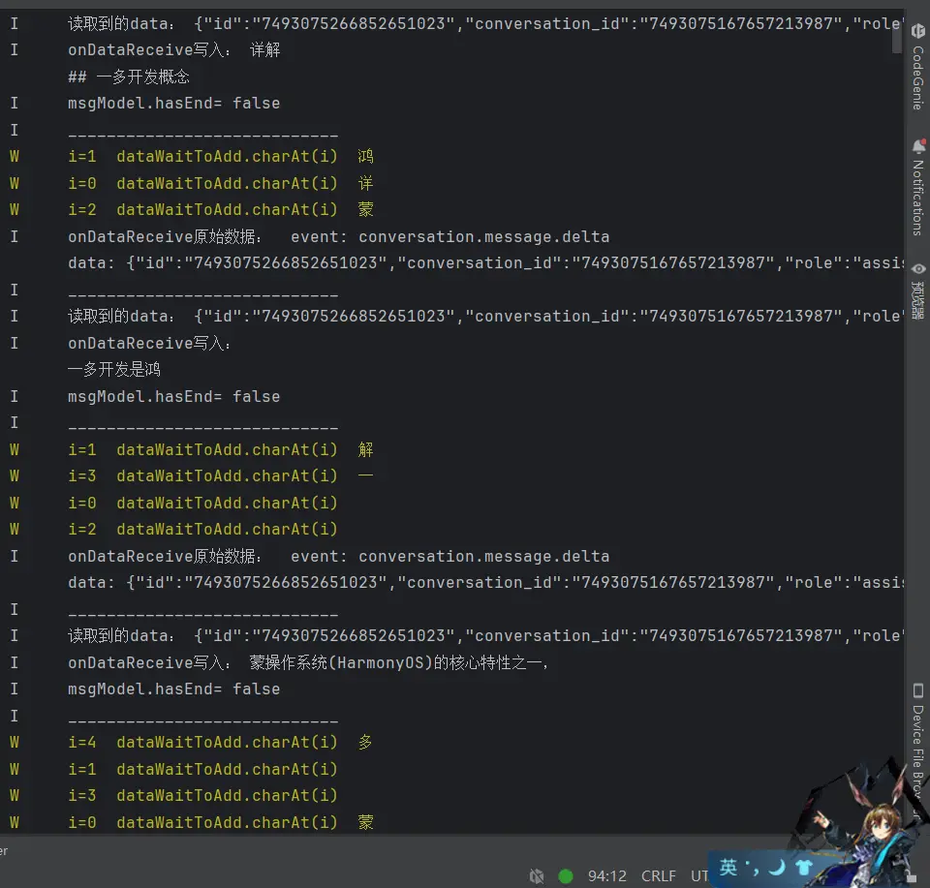Click the green status indicator dot

566,875
